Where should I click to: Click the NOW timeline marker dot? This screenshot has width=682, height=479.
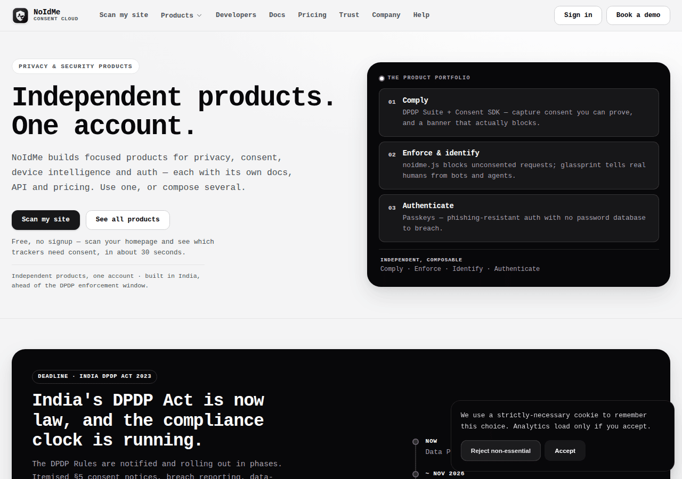416,442
